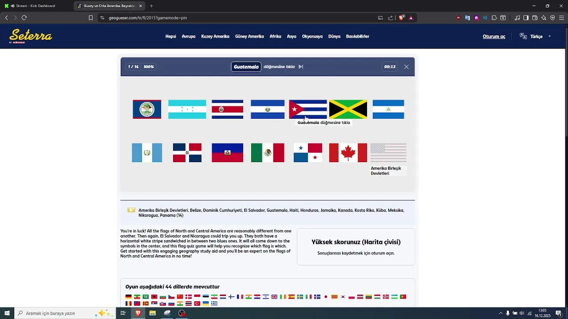Select the Honduras flag with five stars

pyautogui.click(x=187, y=109)
